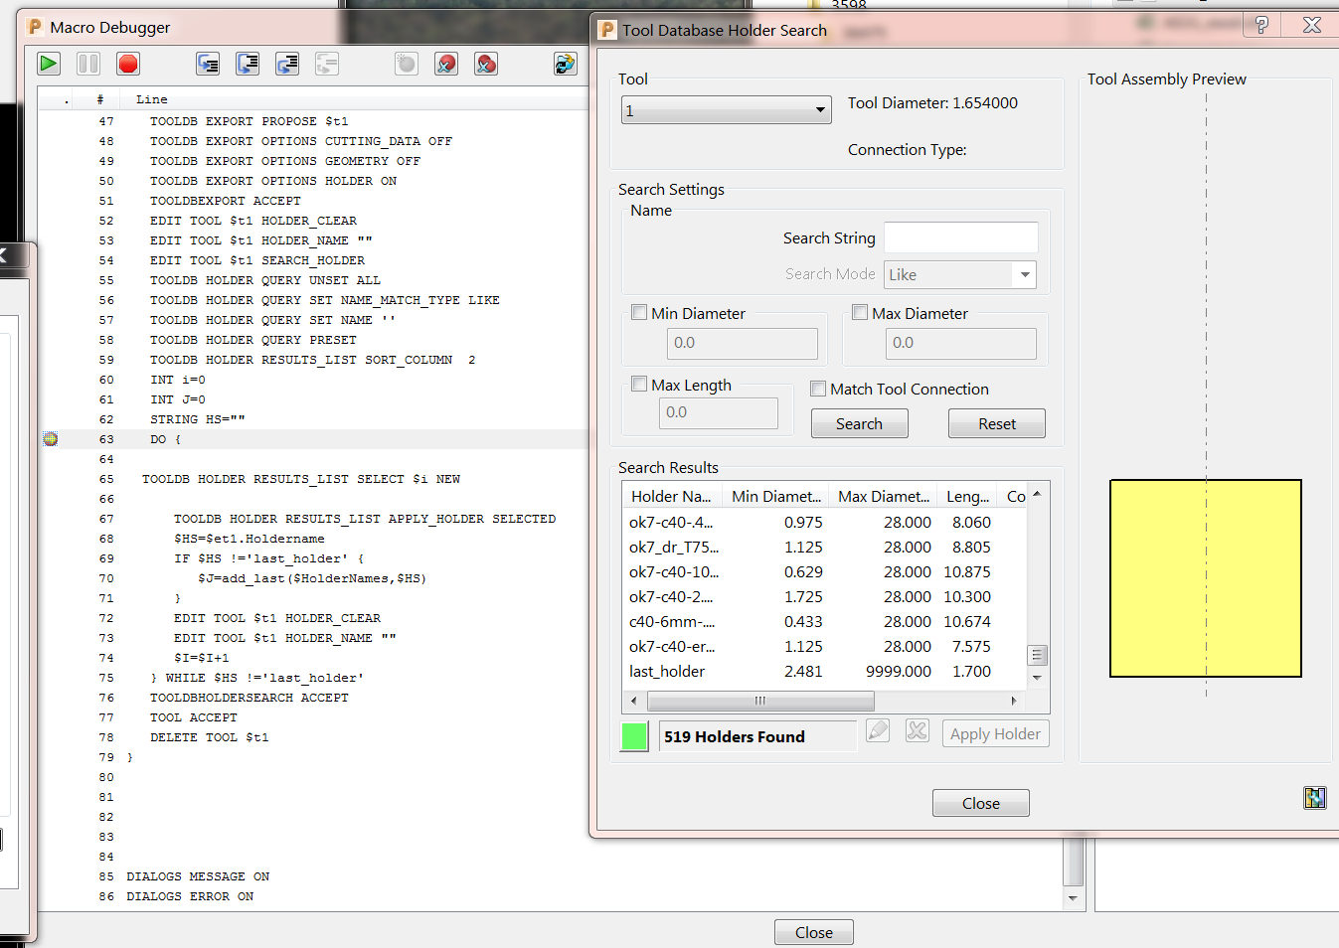
Task: Reset the holder search settings
Action: coord(996,422)
